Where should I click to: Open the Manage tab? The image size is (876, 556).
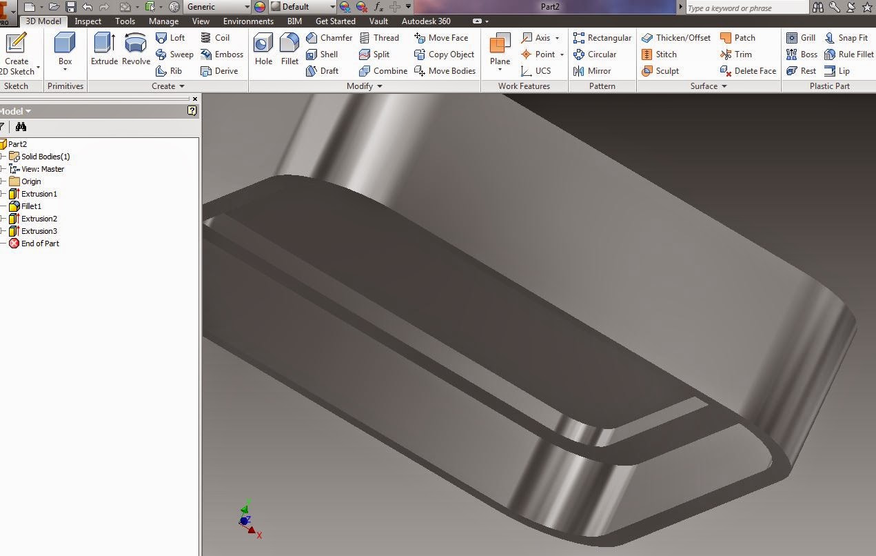click(163, 21)
